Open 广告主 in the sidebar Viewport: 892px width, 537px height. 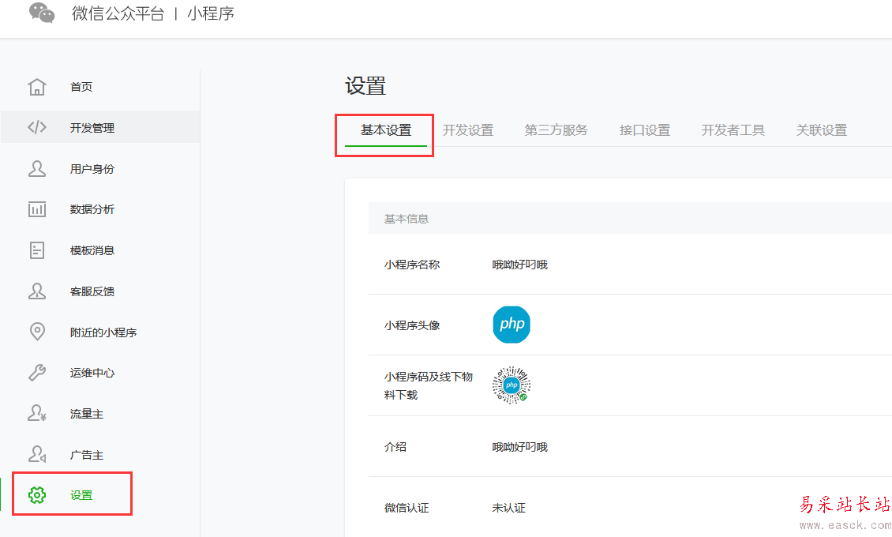87,455
